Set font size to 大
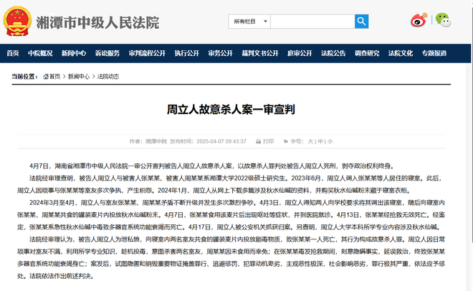Screen dimensions: 473x291 tap(310, 141)
